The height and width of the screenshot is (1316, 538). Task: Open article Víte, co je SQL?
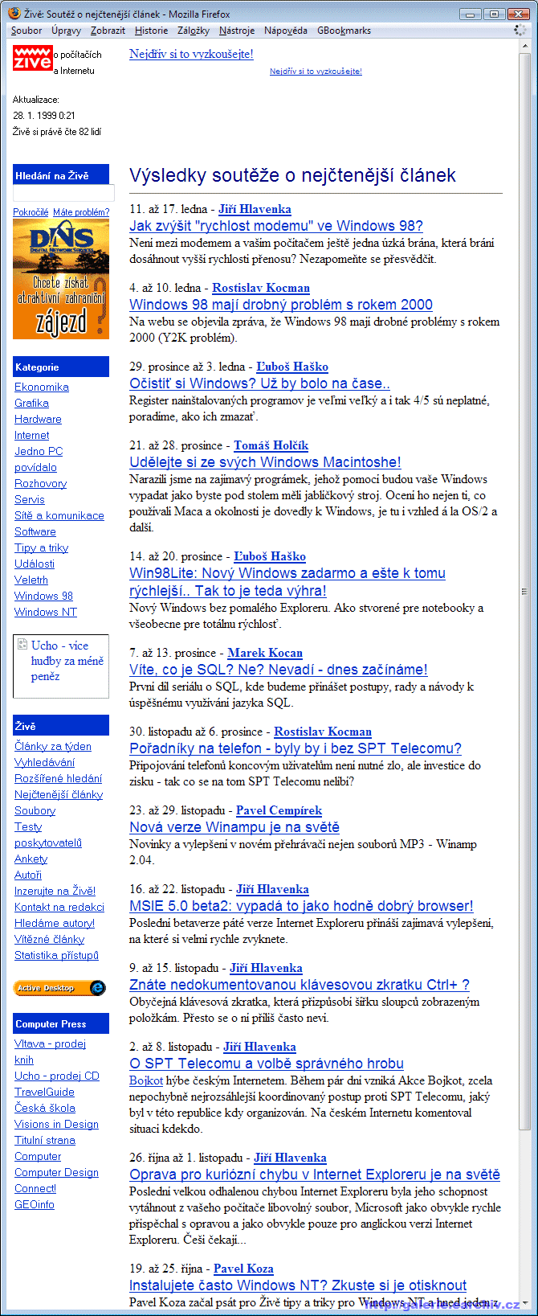point(279,670)
